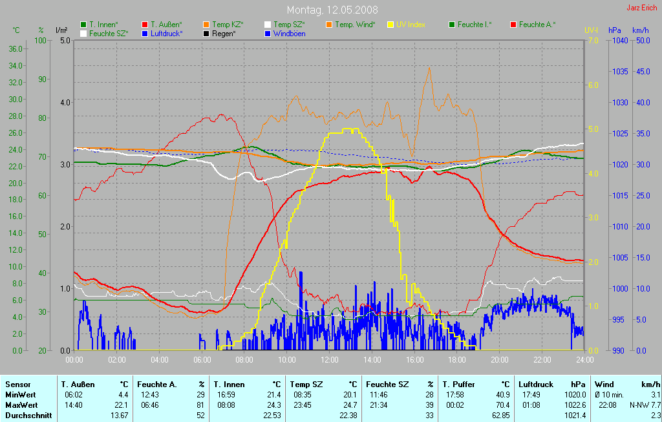Image resolution: width=662 pixels, height=422 pixels.
Task: Click the 13.67 average outdoor temperature
Action: tap(119, 416)
